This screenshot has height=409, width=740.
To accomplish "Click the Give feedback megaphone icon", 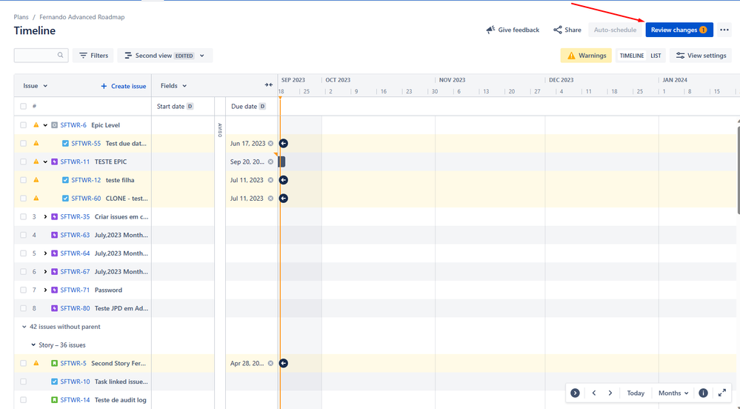I will click(x=490, y=30).
